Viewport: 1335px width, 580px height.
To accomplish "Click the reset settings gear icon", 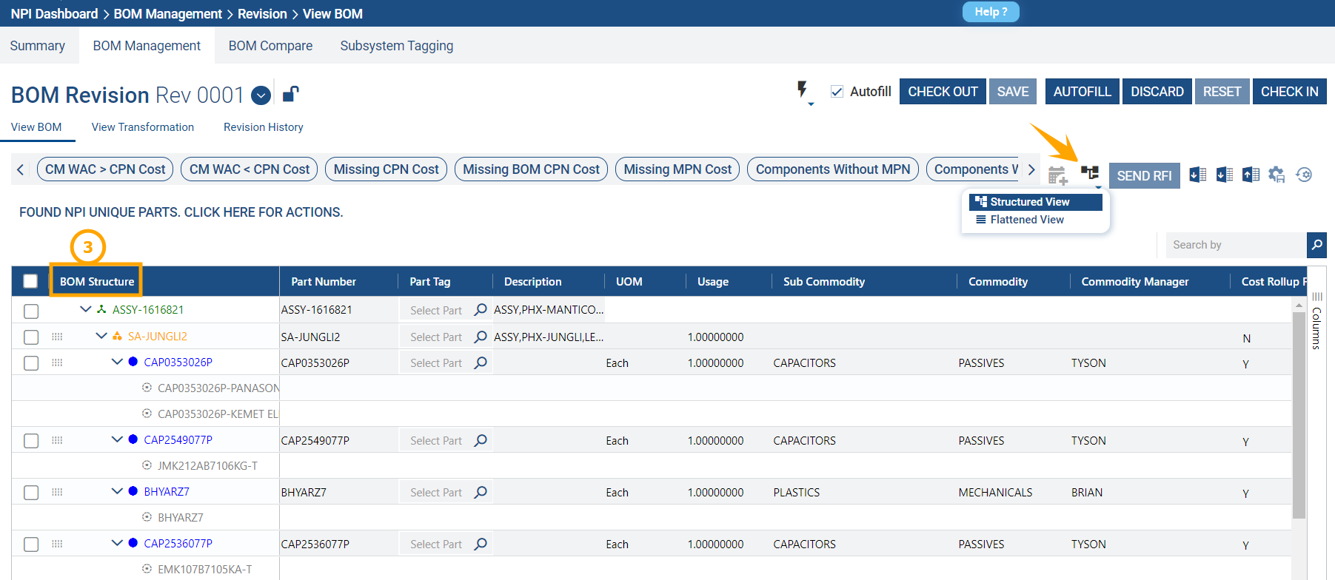I will point(1304,175).
